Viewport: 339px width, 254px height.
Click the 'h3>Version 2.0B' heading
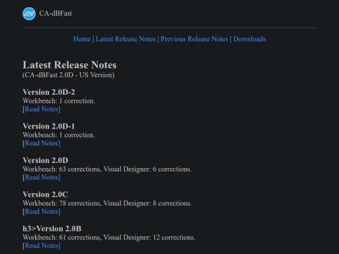click(x=52, y=228)
